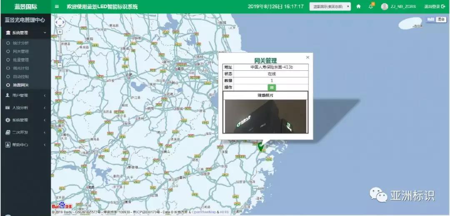Click the map zoom slider track
Screen dimensions: 450x216
coord(60,49)
